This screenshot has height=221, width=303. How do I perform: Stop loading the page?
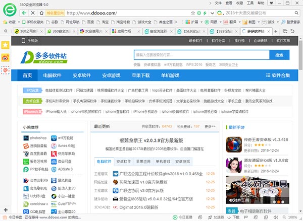33,13
